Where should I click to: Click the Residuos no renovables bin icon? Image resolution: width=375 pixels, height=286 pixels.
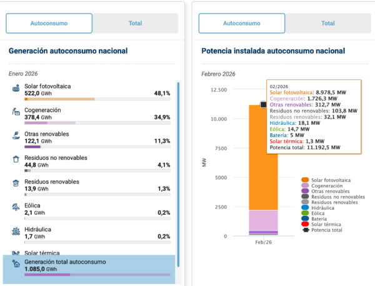(16, 160)
